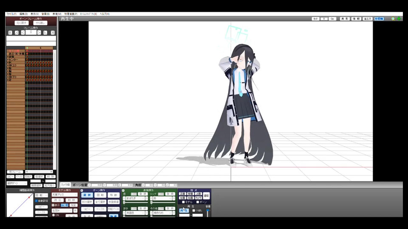
Task: Click previous brow morph arrow beside 真面目
Action: coord(124,213)
